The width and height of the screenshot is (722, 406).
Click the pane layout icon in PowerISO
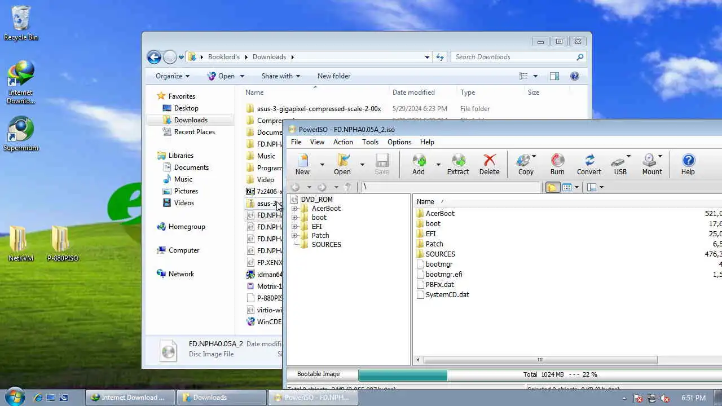[592, 187]
